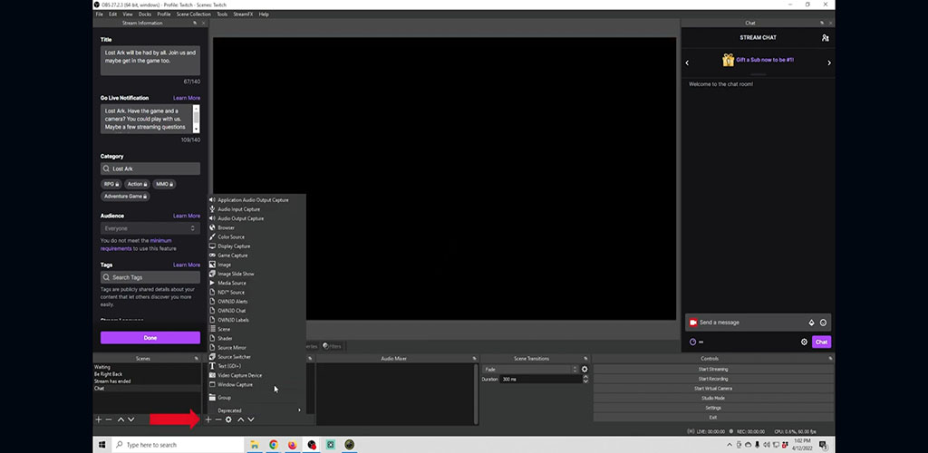The height and width of the screenshot is (453, 928).
Task: Move source down arrow in Sources
Action: point(251,419)
